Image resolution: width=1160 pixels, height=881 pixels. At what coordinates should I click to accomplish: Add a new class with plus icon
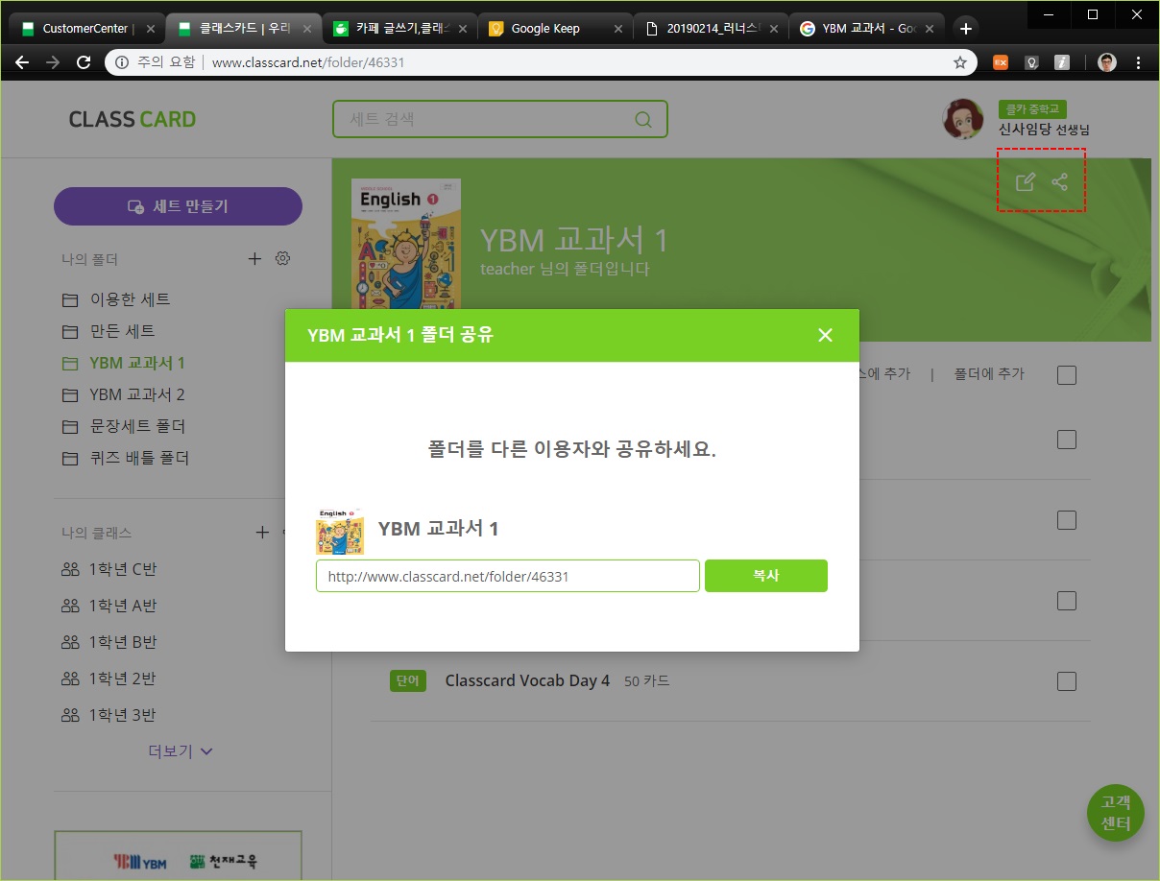tap(262, 532)
